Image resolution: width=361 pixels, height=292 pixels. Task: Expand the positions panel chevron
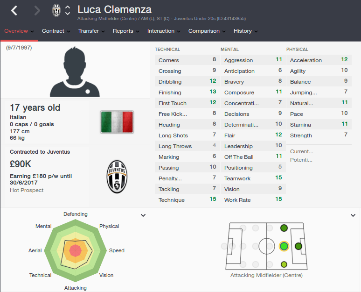[353, 215]
